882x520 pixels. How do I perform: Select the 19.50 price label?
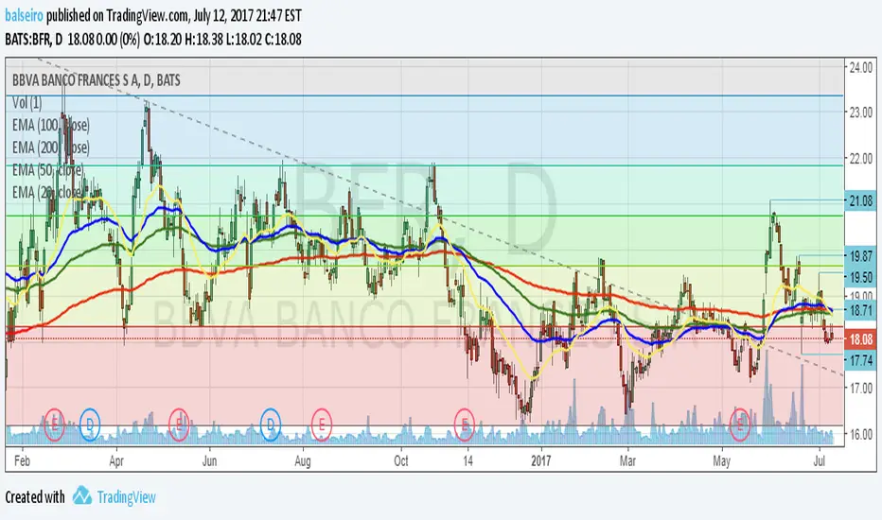[860, 277]
